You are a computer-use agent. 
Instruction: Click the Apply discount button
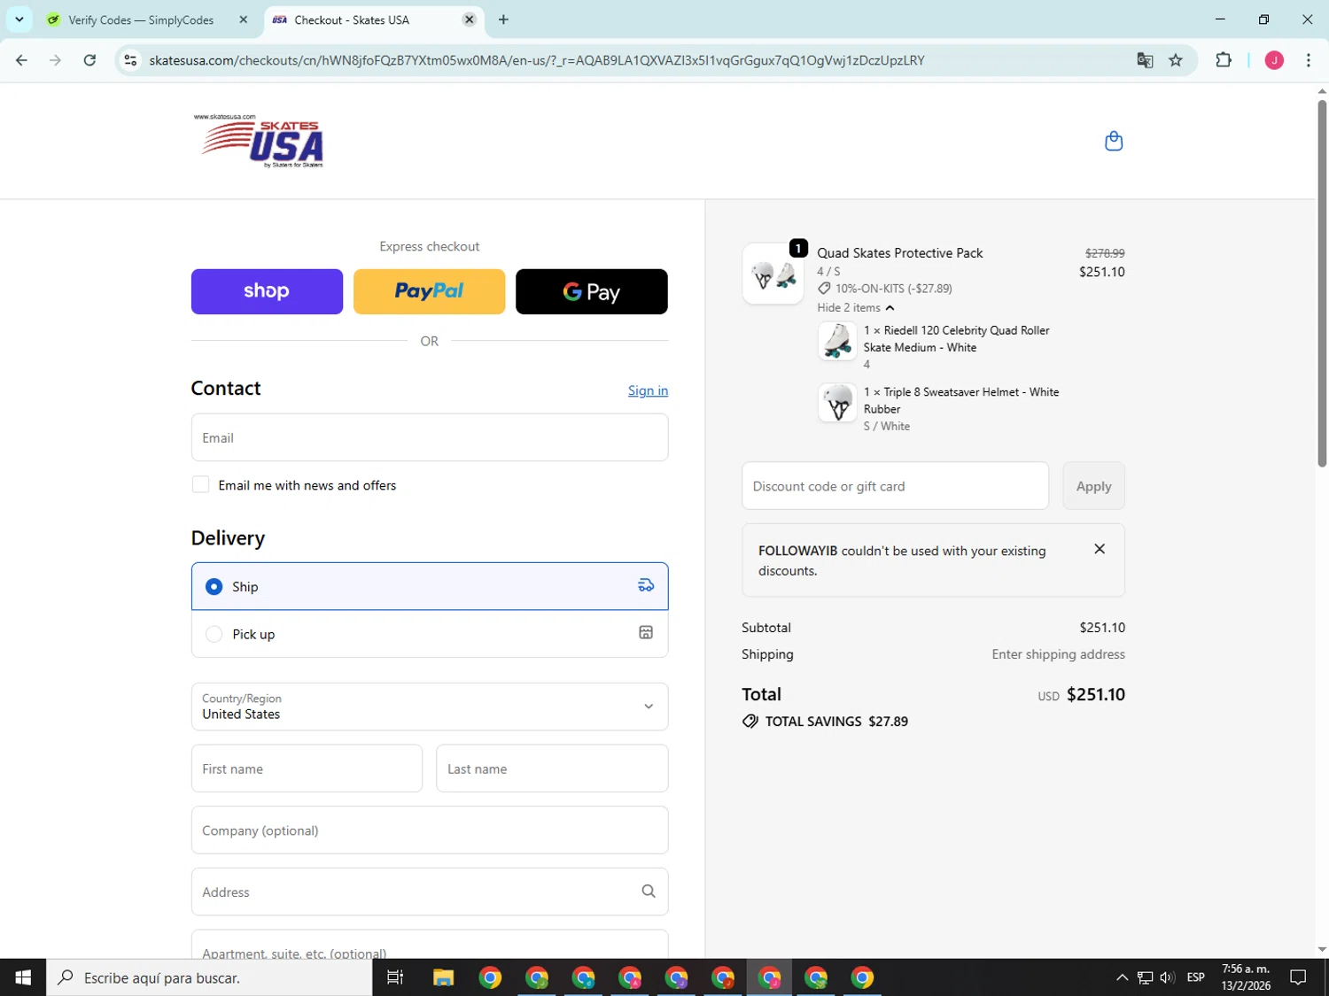1093,486
